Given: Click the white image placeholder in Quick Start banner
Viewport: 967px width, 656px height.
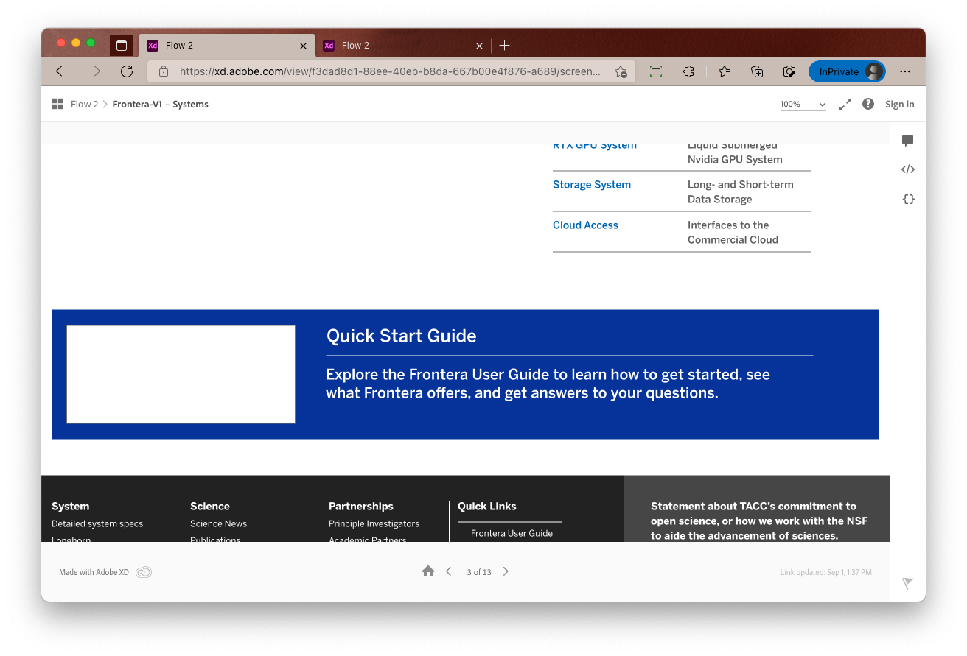Looking at the screenshot, I should pos(181,374).
